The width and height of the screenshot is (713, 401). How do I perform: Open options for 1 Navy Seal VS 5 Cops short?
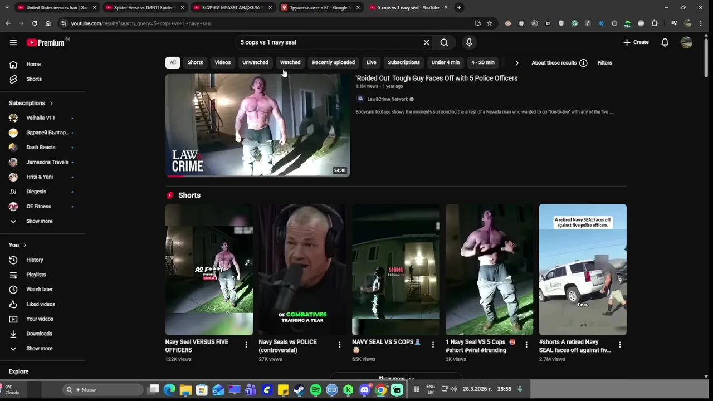(526, 345)
